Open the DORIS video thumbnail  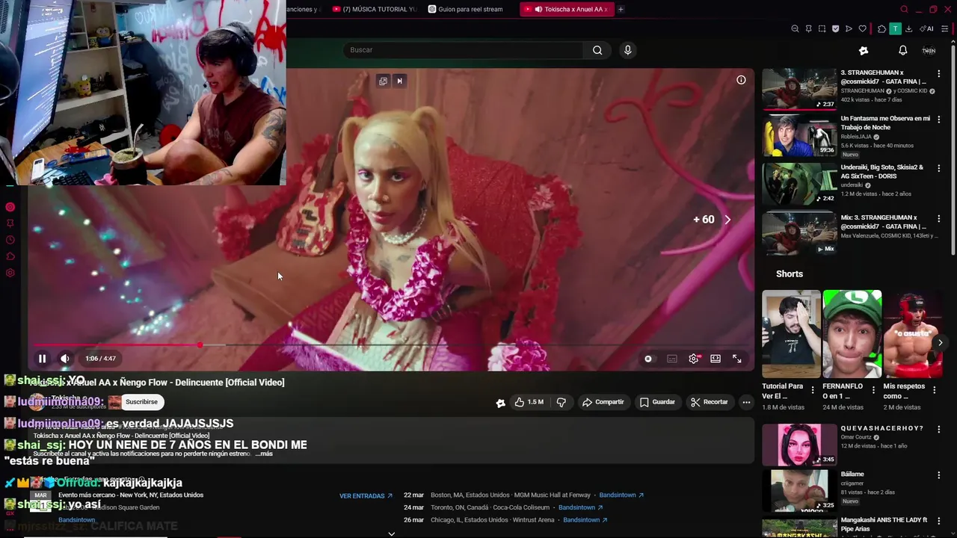pyautogui.click(x=799, y=183)
